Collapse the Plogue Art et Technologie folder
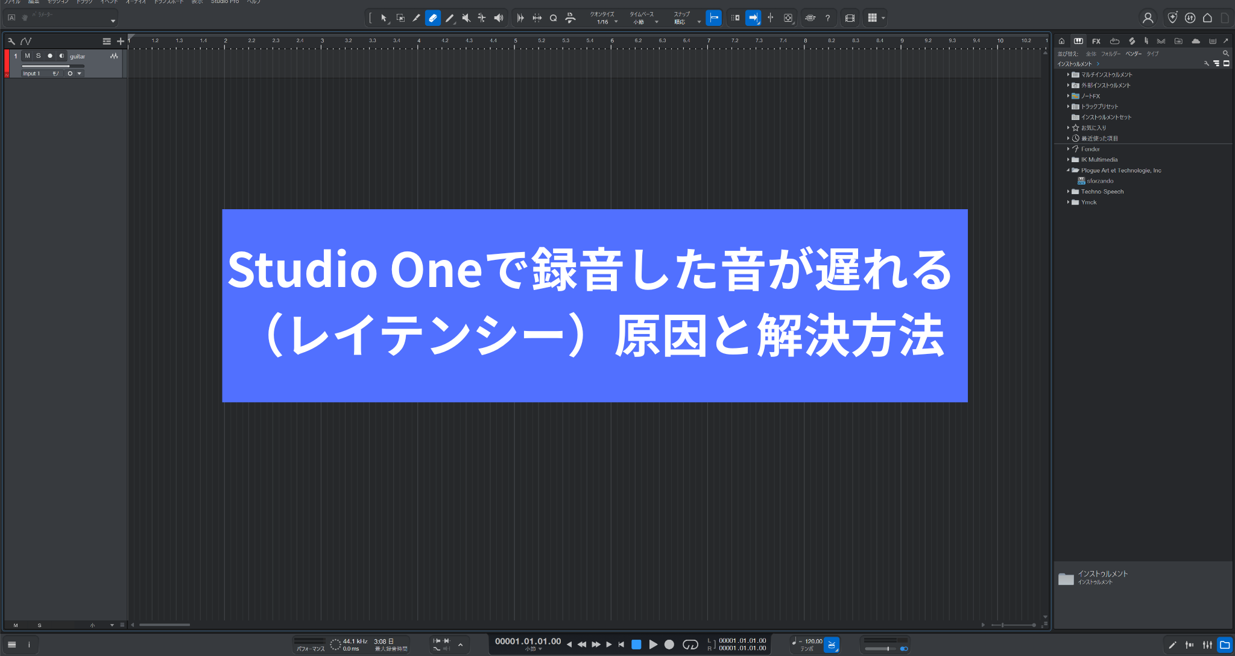The height and width of the screenshot is (656, 1235). [x=1068, y=170]
